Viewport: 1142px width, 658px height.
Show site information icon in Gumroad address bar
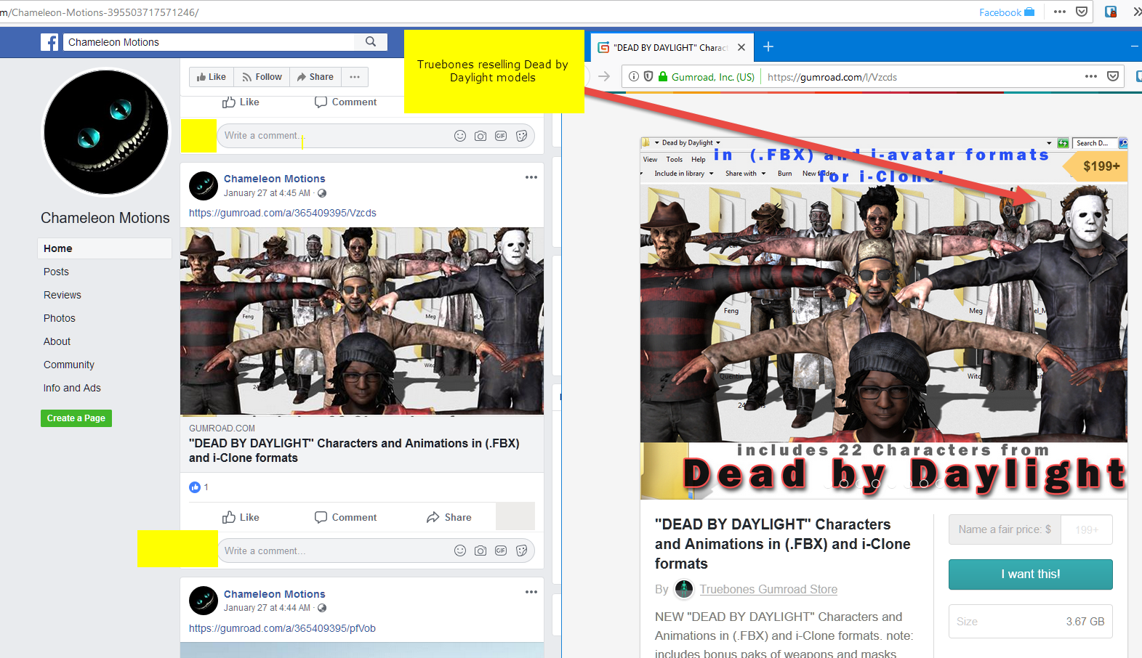[633, 76]
